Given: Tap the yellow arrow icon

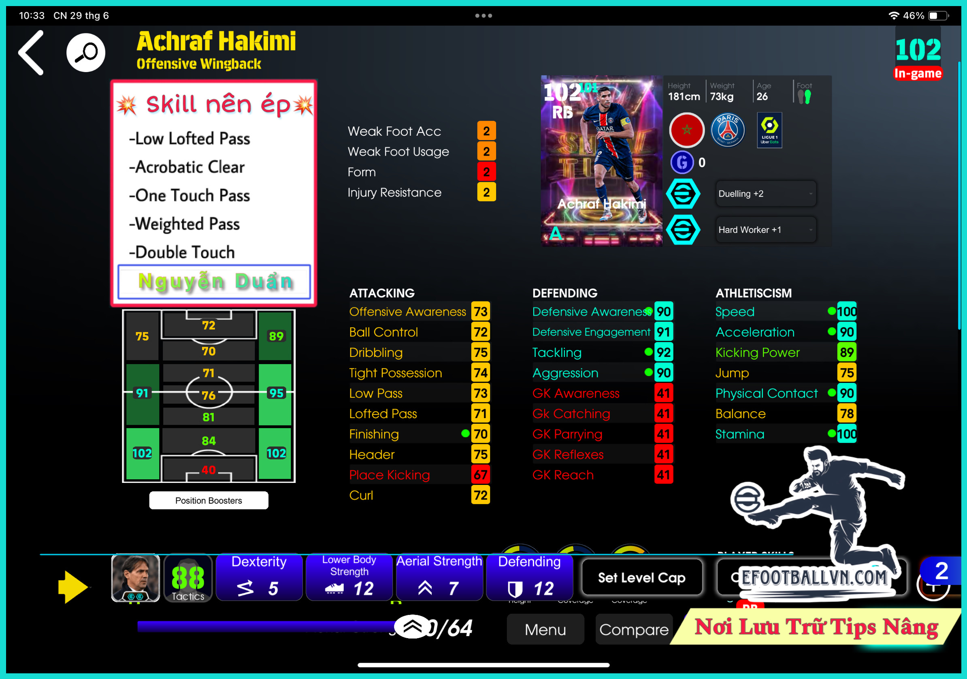Looking at the screenshot, I should coord(73,587).
